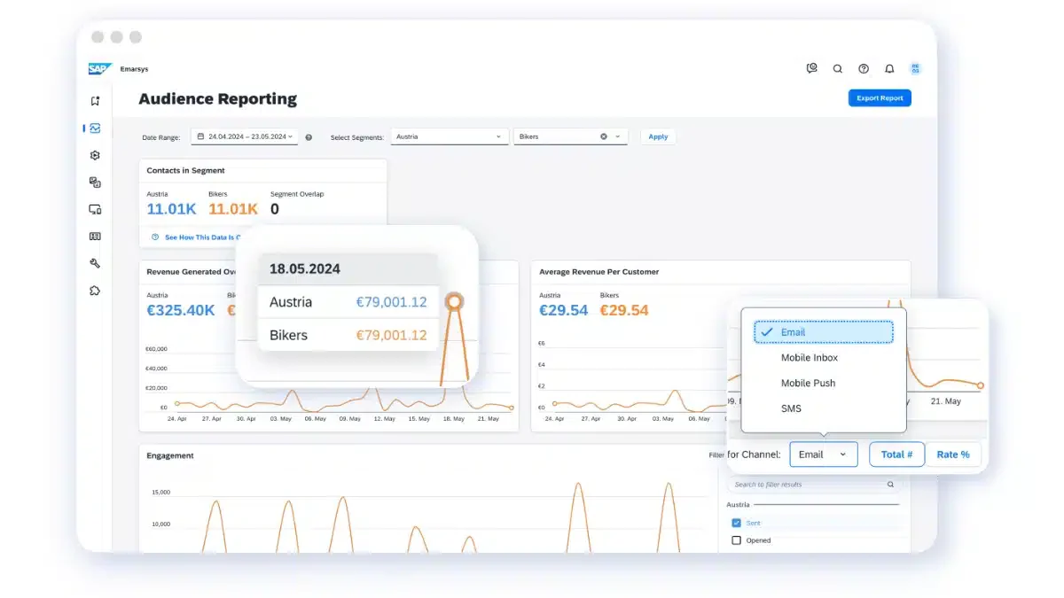This screenshot has height=598, width=1064.
Task: Check the Opened checkbox
Action: coord(736,540)
